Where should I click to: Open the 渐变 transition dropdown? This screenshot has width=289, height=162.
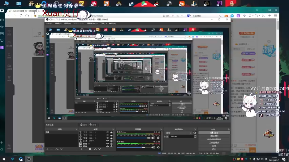coord(178,133)
